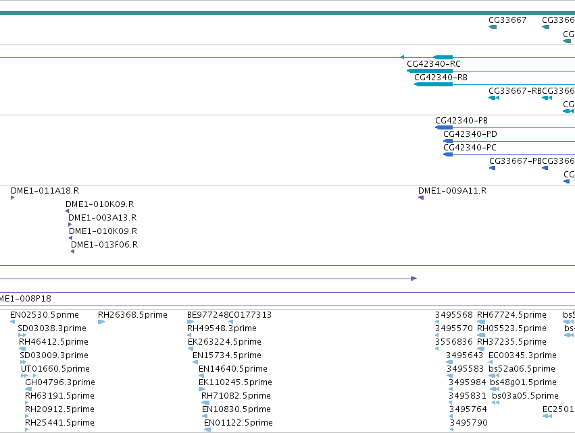
Task: Select the CO177313 EST label
Action: 250,315
